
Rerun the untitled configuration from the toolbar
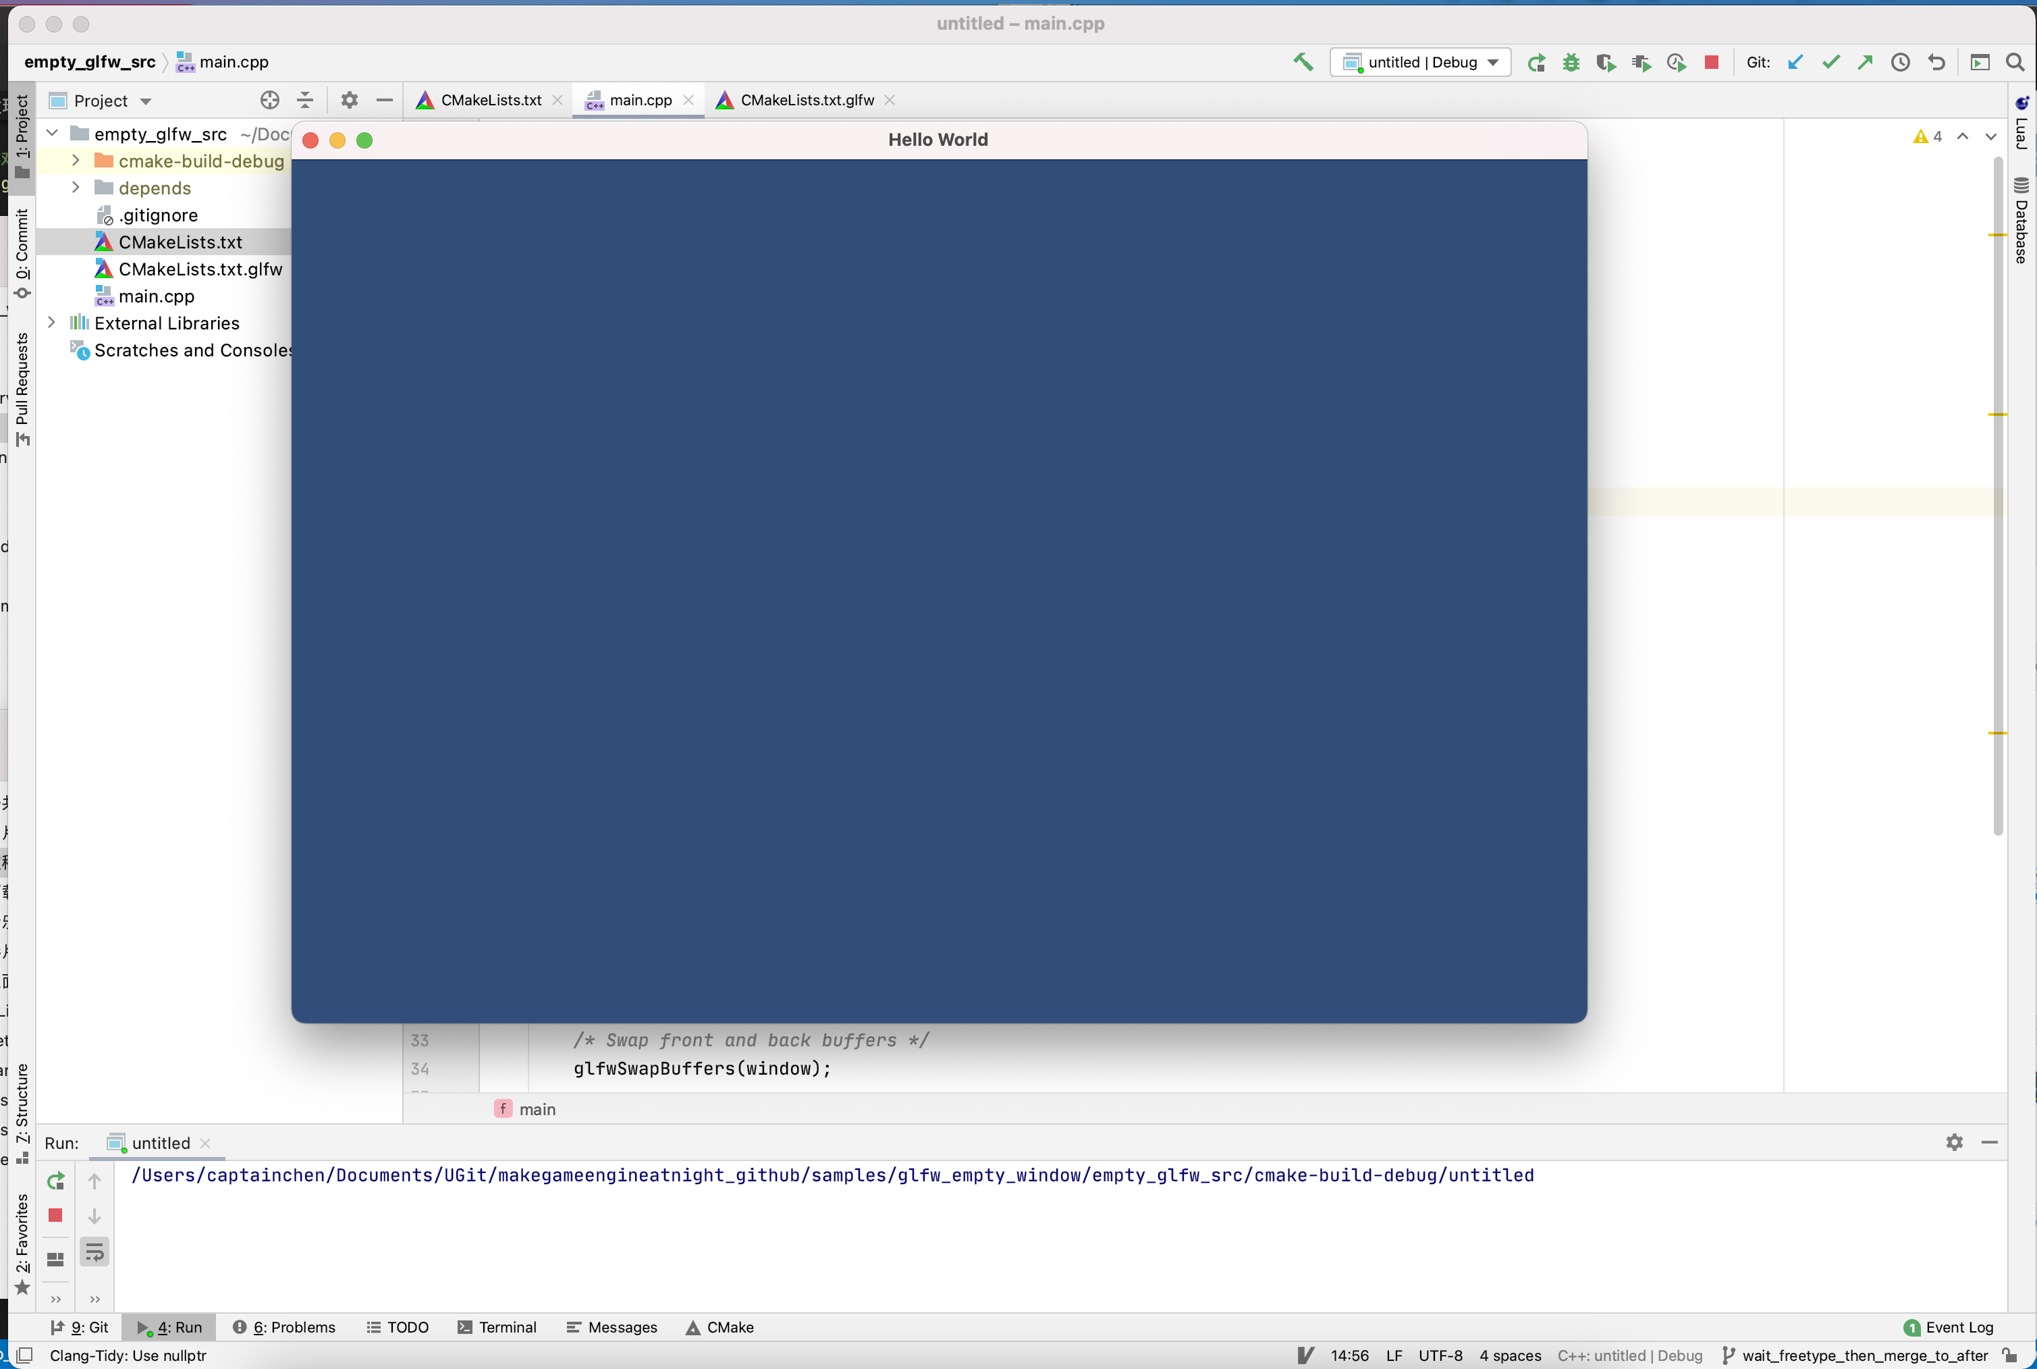coord(1537,62)
